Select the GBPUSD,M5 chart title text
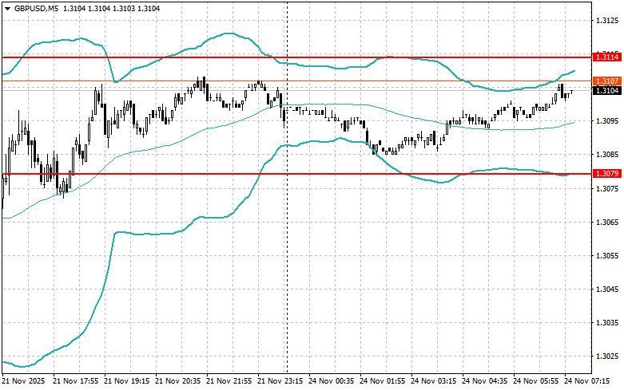 pos(36,8)
